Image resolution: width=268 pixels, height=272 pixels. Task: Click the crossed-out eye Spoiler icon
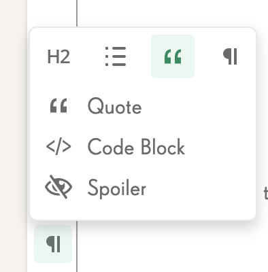[x=58, y=187]
